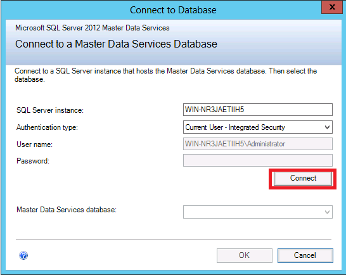Click the "Password:" label
This screenshot has width=346, height=275.
[33, 161]
